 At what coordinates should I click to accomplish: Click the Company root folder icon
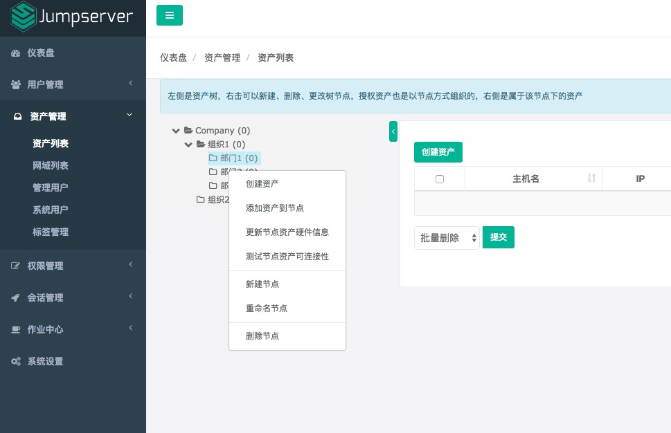[188, 131]
